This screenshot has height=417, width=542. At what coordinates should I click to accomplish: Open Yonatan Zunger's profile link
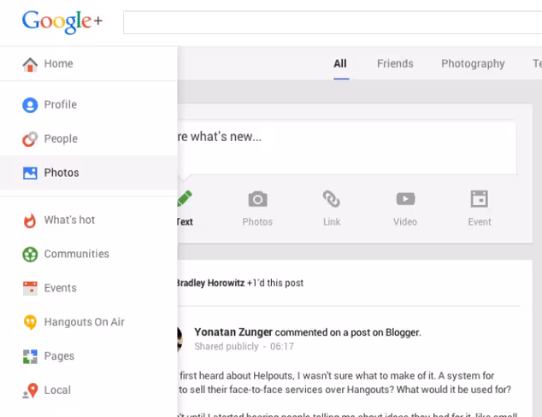point(233,332)
